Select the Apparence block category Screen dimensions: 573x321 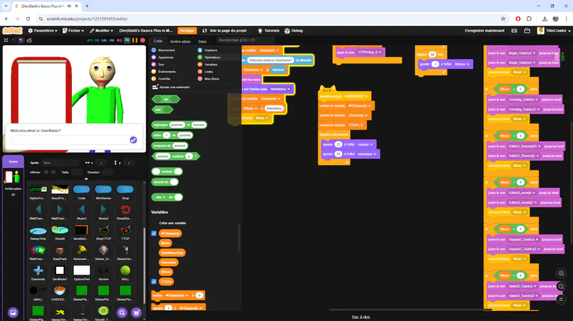point(163,57)
